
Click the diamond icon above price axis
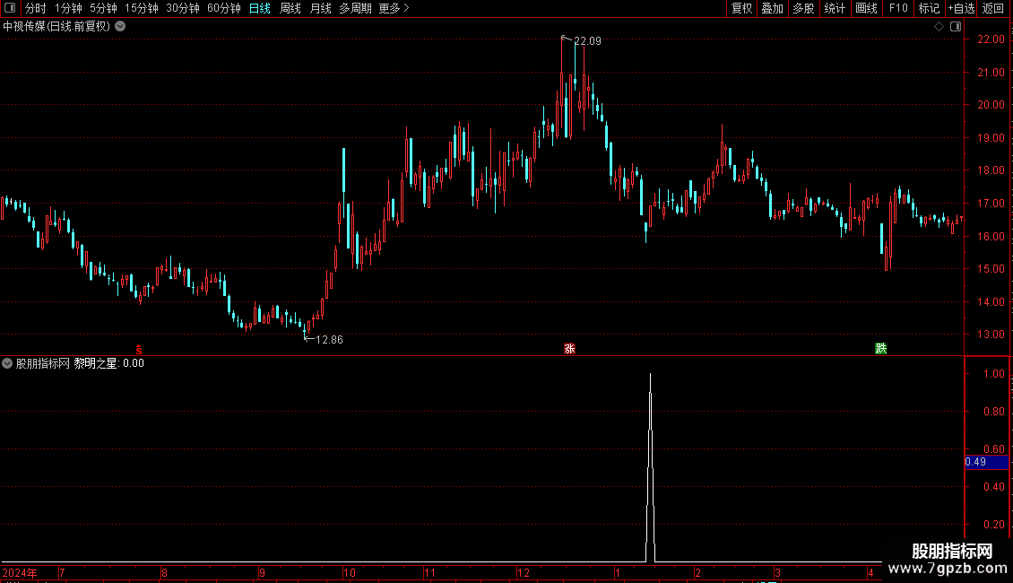[x=939, y=27]
